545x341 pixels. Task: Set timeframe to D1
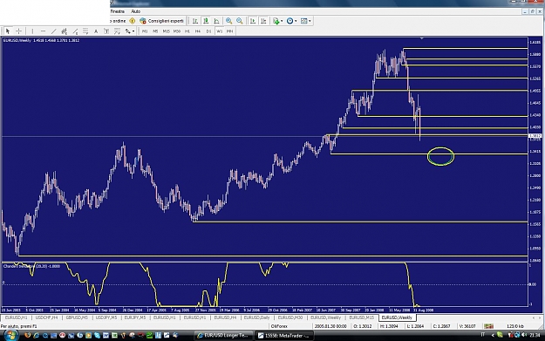point(208,31)
